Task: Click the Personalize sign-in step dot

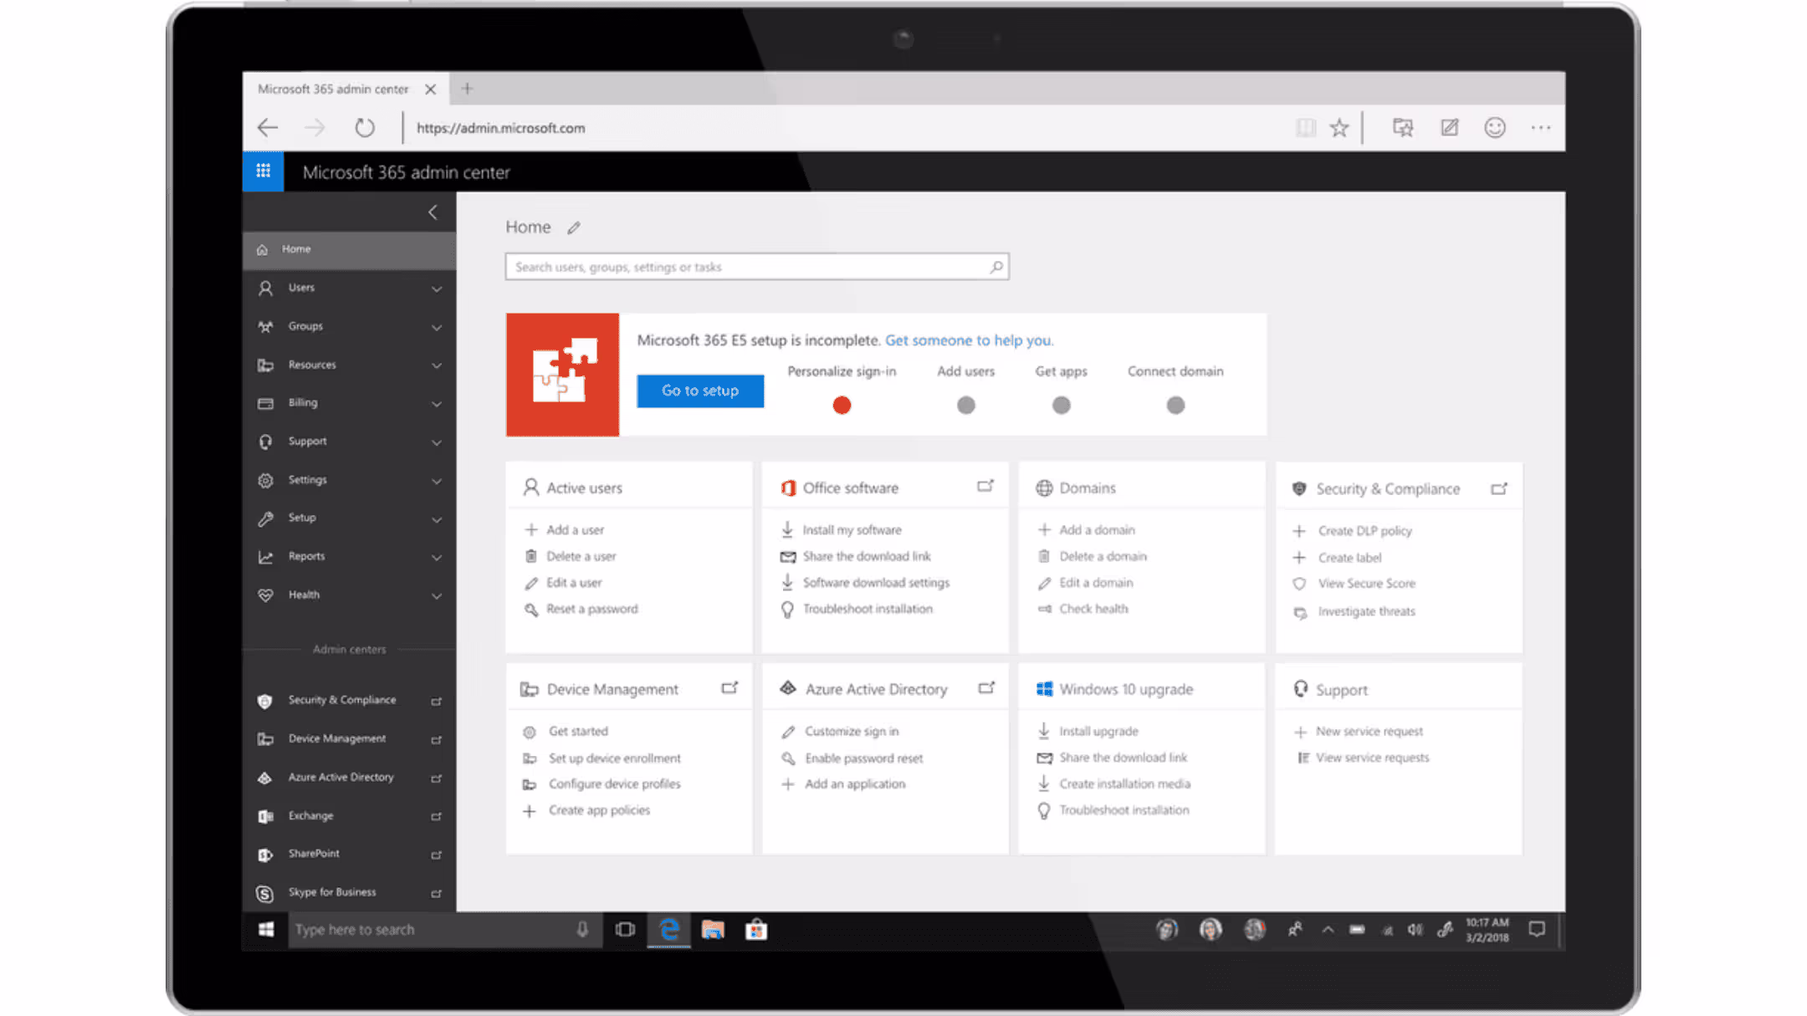Action: pos(842,406)
